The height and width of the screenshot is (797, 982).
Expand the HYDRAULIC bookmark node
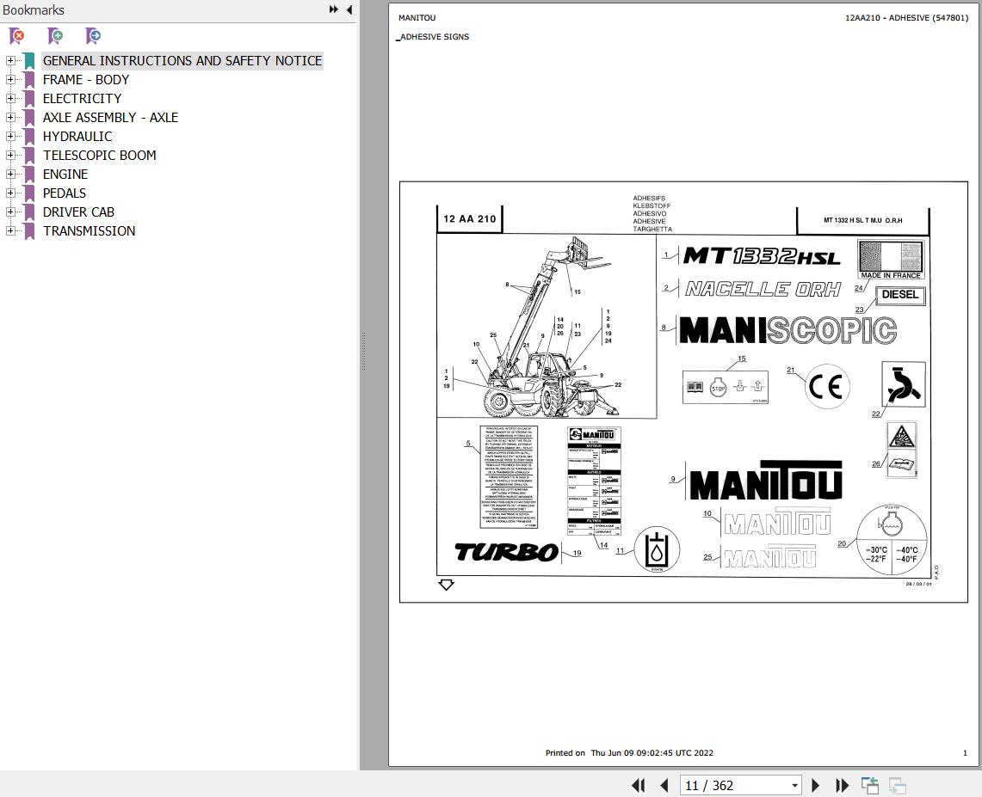[x=10, y=137]
